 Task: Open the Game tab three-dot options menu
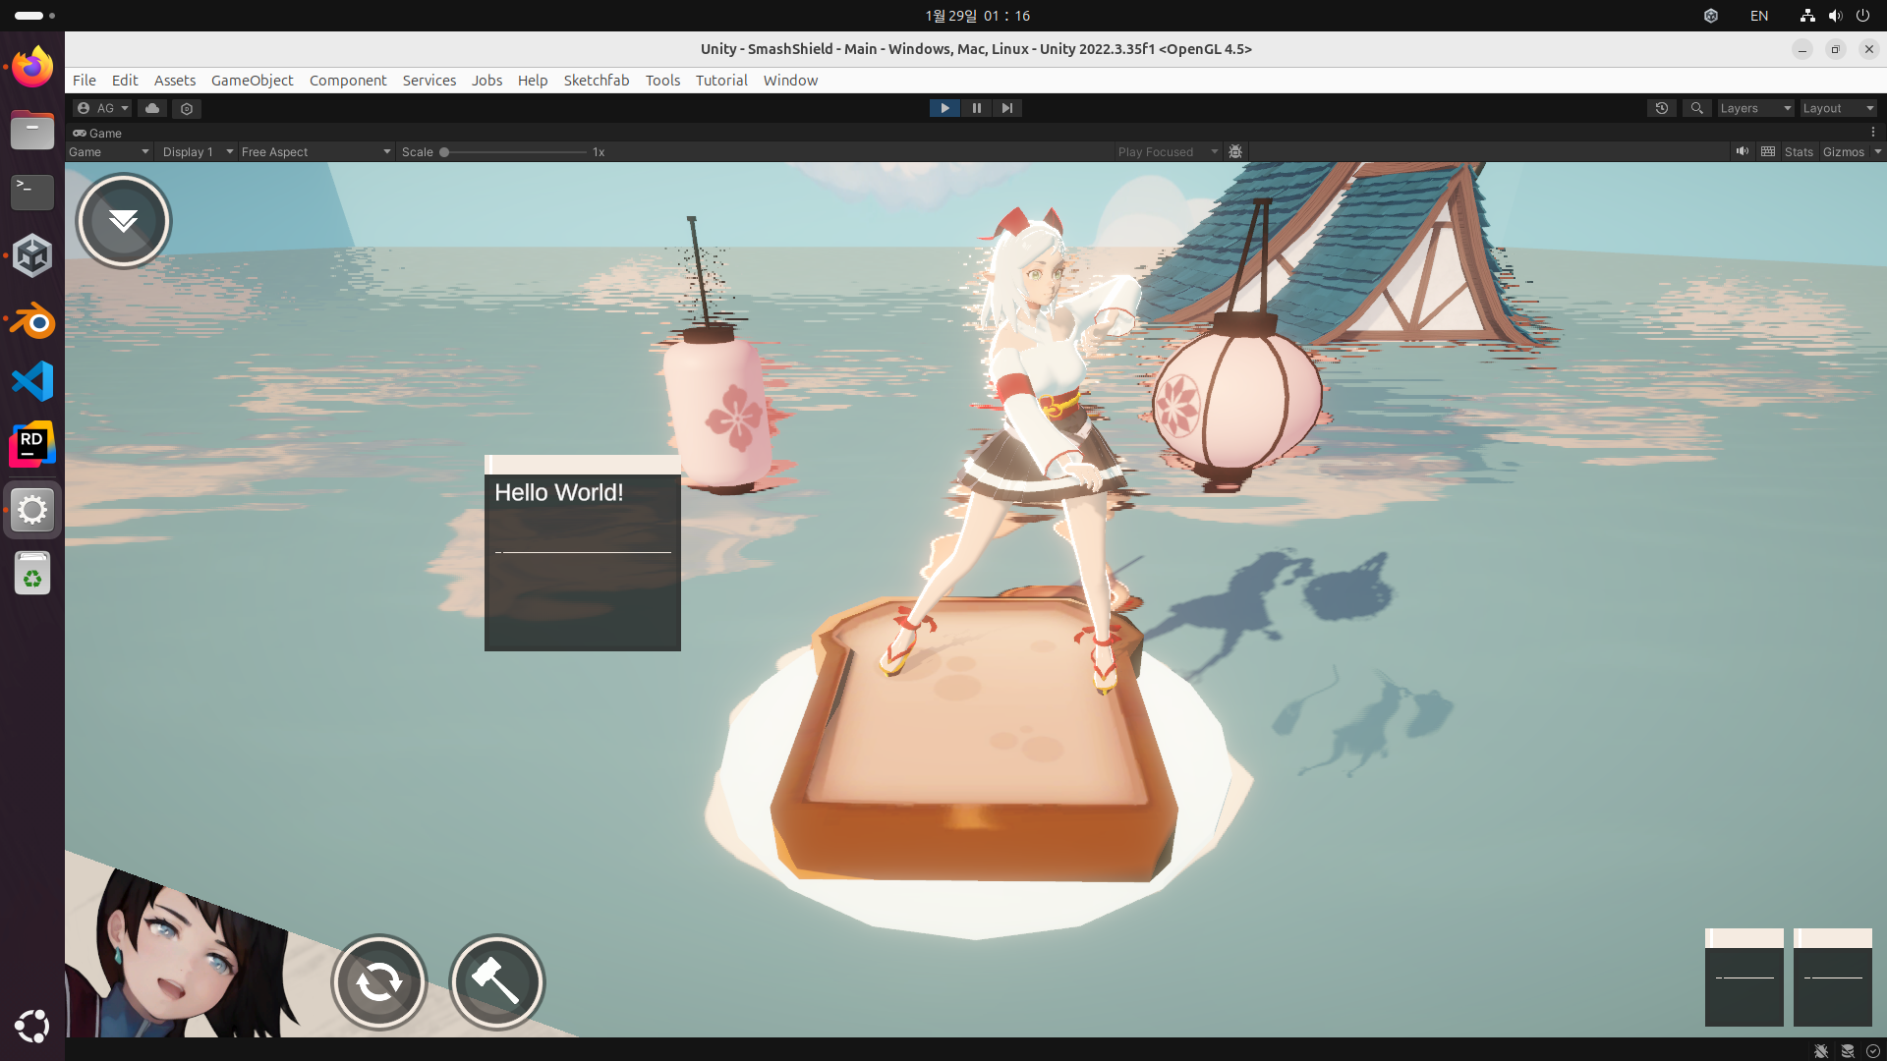click(x=1873, y=132)
